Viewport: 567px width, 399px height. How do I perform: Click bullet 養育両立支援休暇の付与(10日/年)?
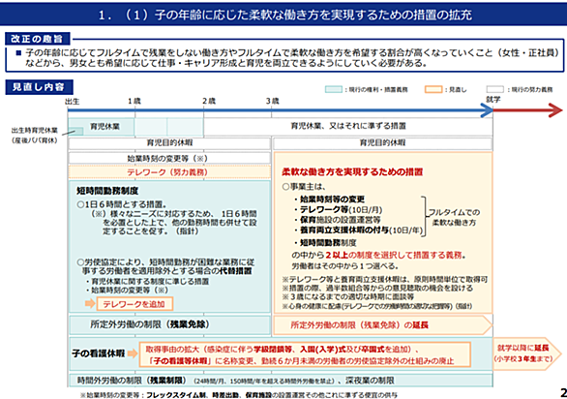[x=358, y=230]
